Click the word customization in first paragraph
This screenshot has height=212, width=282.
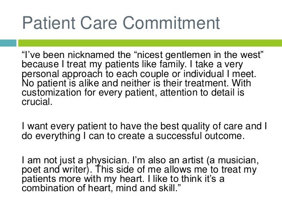point(51,93)
